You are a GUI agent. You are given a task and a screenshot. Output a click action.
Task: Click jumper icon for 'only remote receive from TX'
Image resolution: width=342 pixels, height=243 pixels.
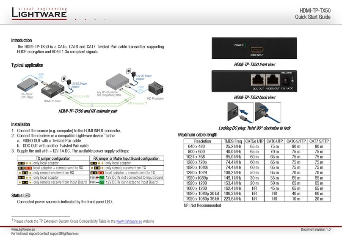click(97, 168)
